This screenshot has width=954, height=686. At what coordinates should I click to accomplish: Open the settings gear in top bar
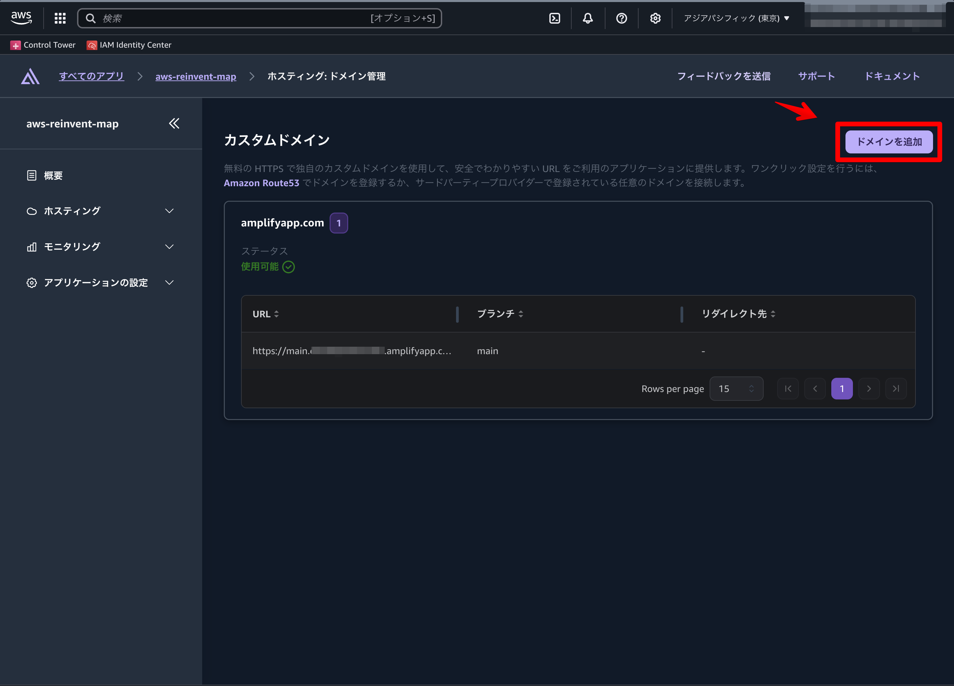(x=655, y=18)
